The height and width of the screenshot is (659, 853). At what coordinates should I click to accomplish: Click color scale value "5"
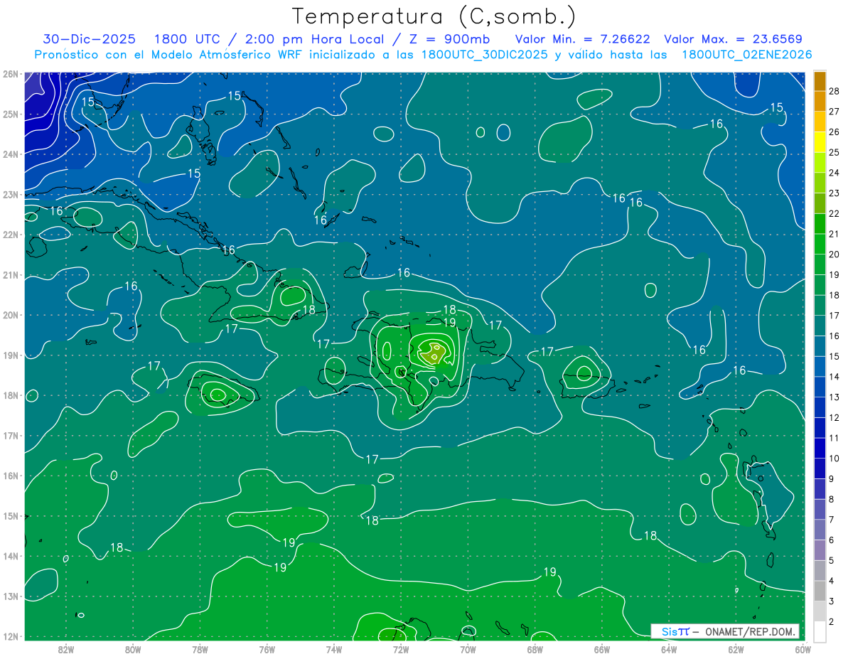pos(832,561)
